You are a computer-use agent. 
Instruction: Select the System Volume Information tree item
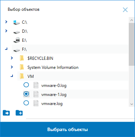pos(73,67)
